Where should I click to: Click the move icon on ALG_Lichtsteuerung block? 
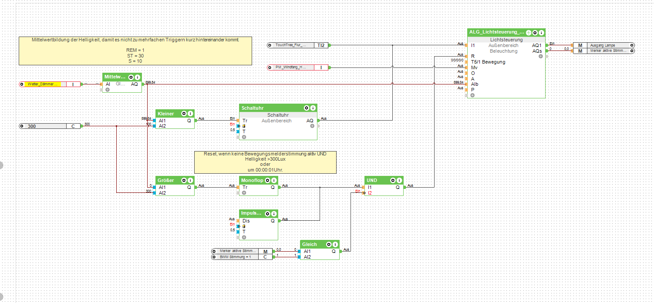tap(528, 33)
